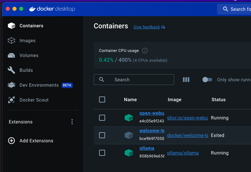The image size is (251, 172).
Task: Click the 0.42% CPU usage value
Action: [x=106, y=60]
